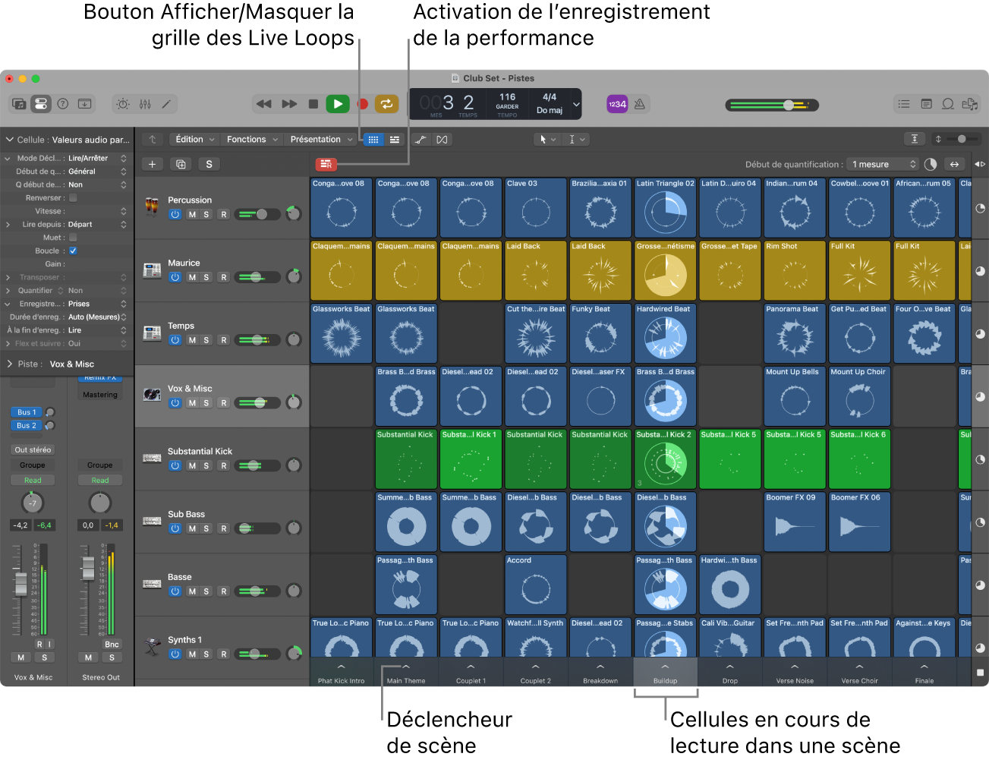Activate the Performance Recording icon

point(326,164)
